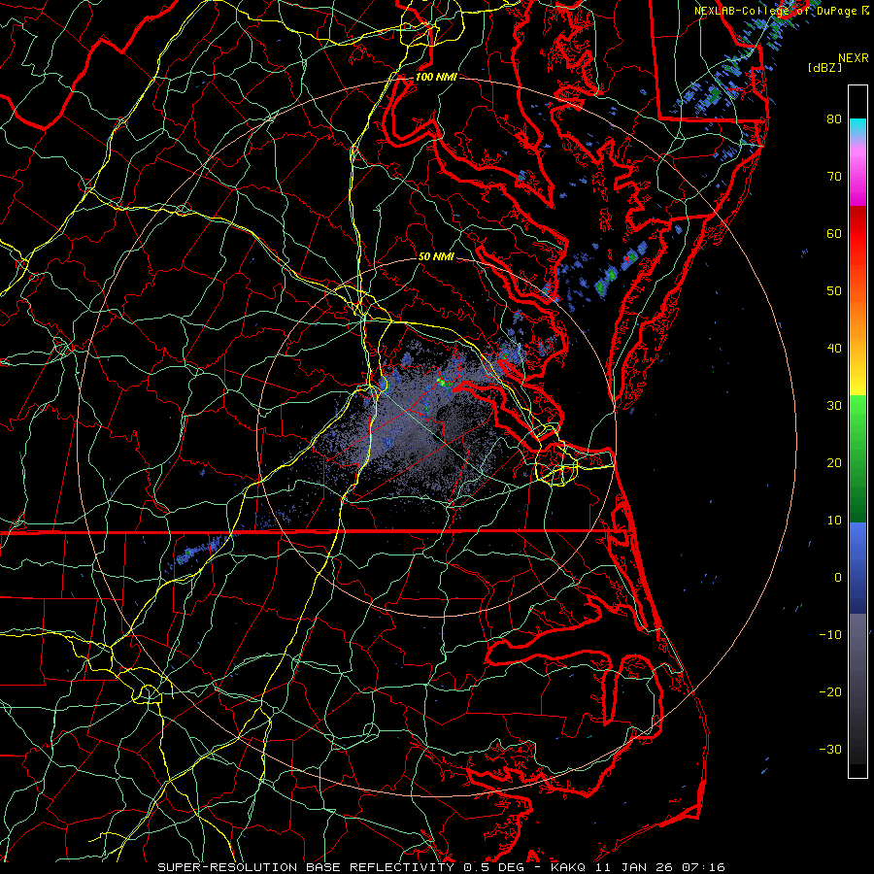
Task: Click the "100 NMI" range ring label
Action: (x=436, y=77)
